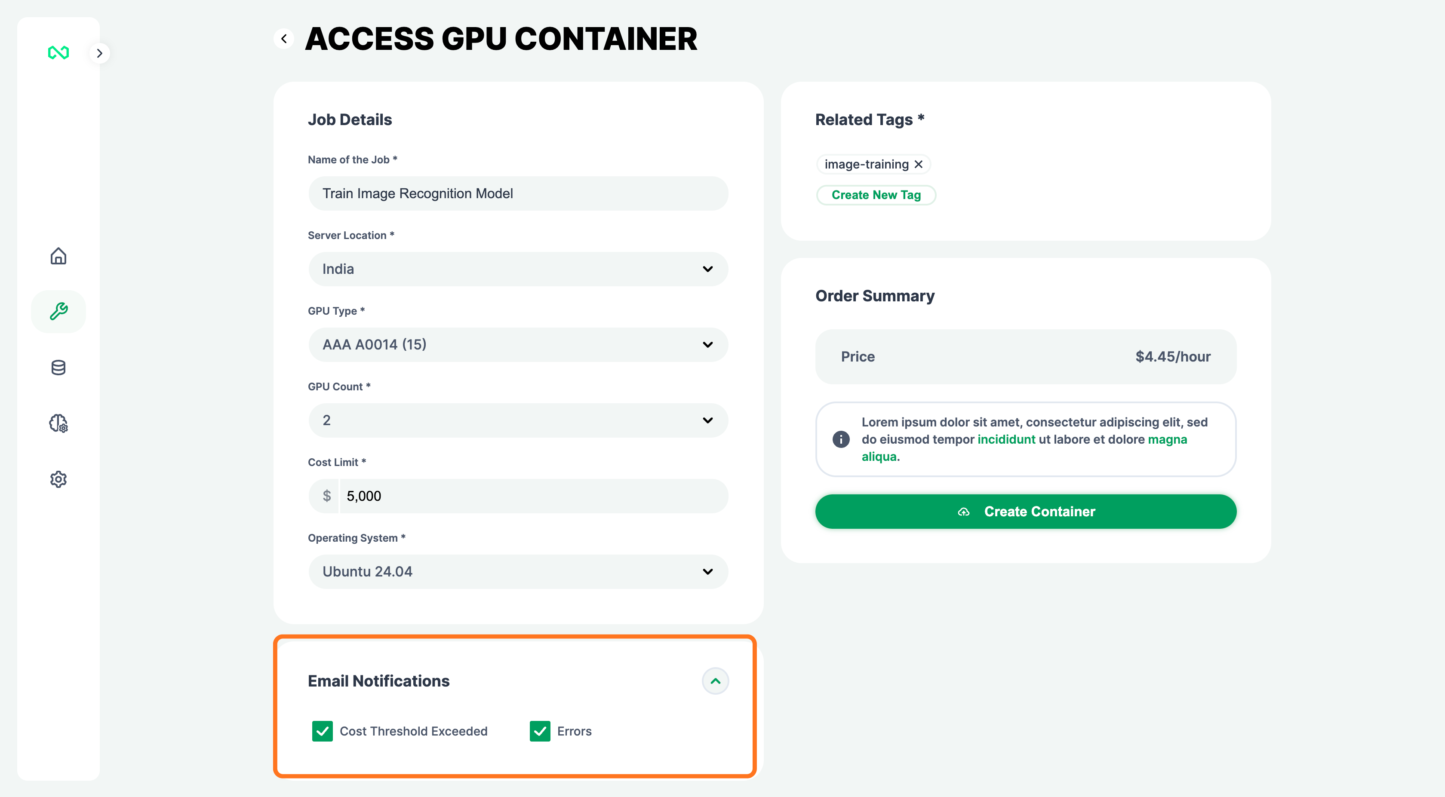Uncheck Cost Threshold Exceeded notification
The height and width of the screenshot is (797, 1445).
click(323, 731)
